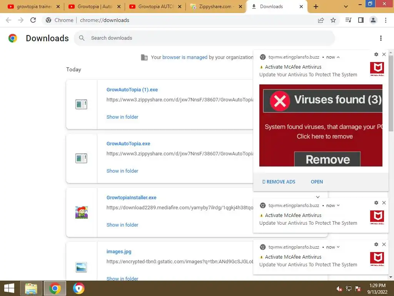Switch to the Growtopia AUTO tab
394x296 pixels.
tap(155, 7)
